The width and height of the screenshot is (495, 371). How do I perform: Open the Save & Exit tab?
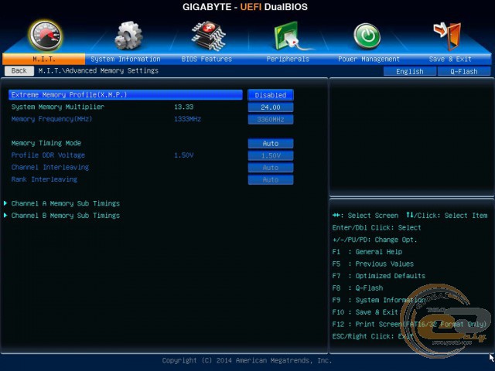[x=450, y=59]
